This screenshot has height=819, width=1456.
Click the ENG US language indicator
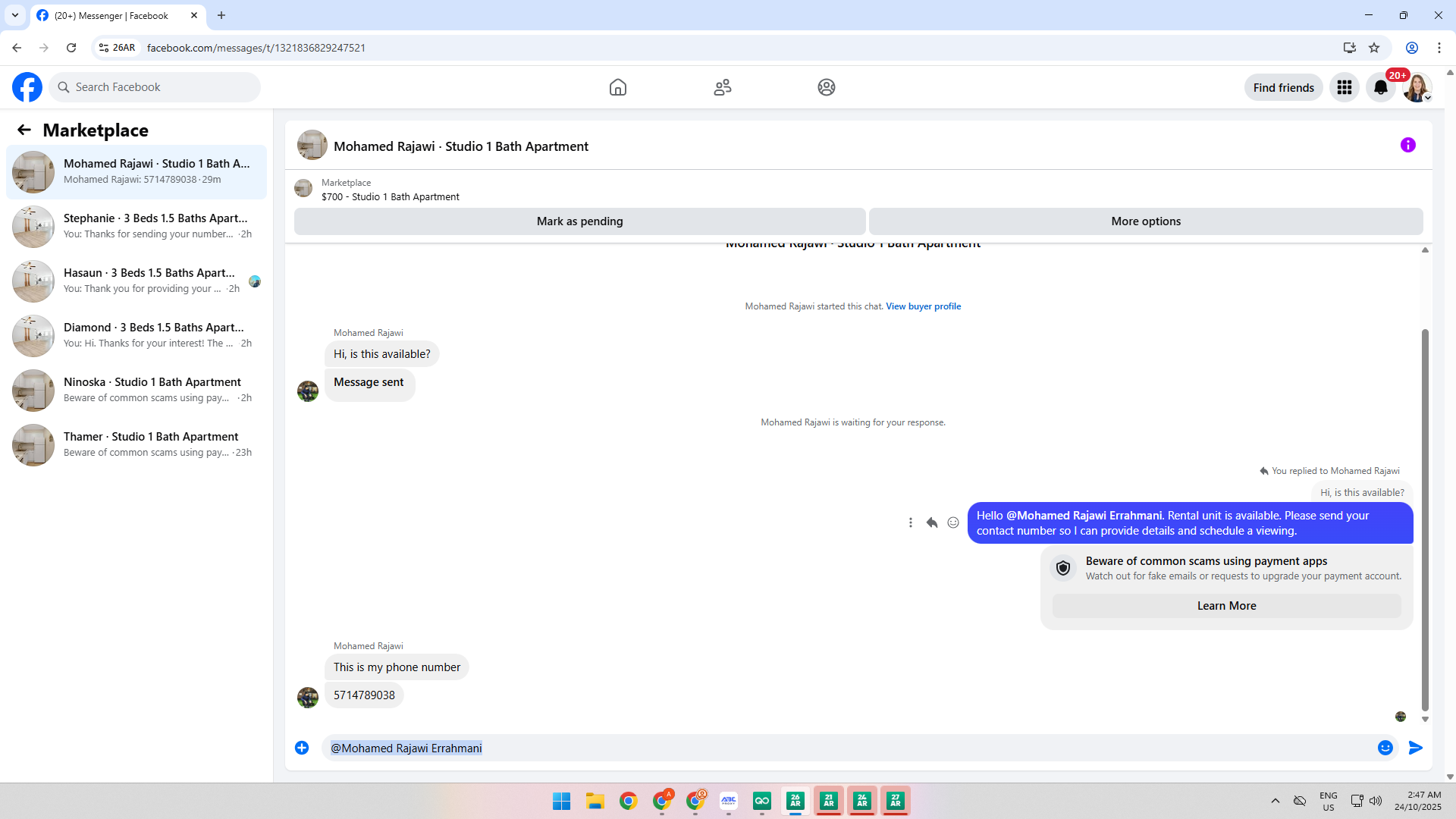1329,802
